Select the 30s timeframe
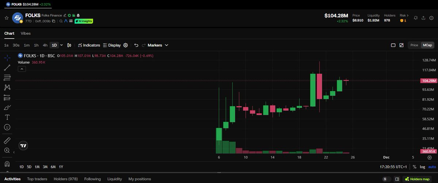The width and height of the screenshot is (438, 183). tap(16, 45)
